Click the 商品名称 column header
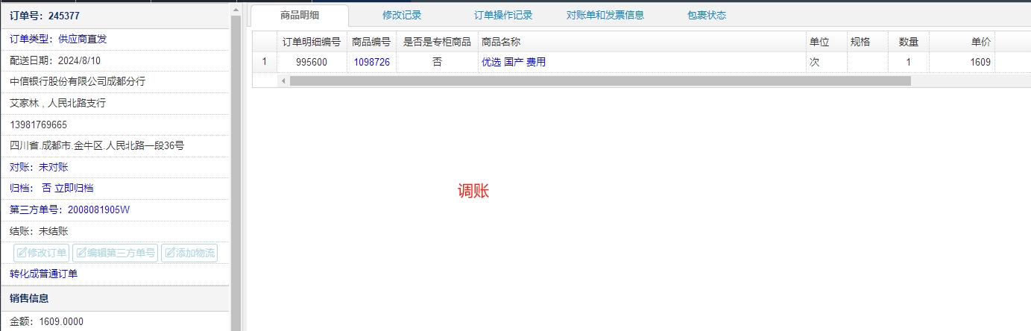 641,42
